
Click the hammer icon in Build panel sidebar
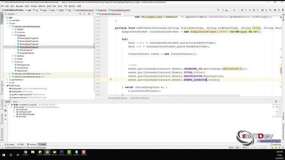5,106
